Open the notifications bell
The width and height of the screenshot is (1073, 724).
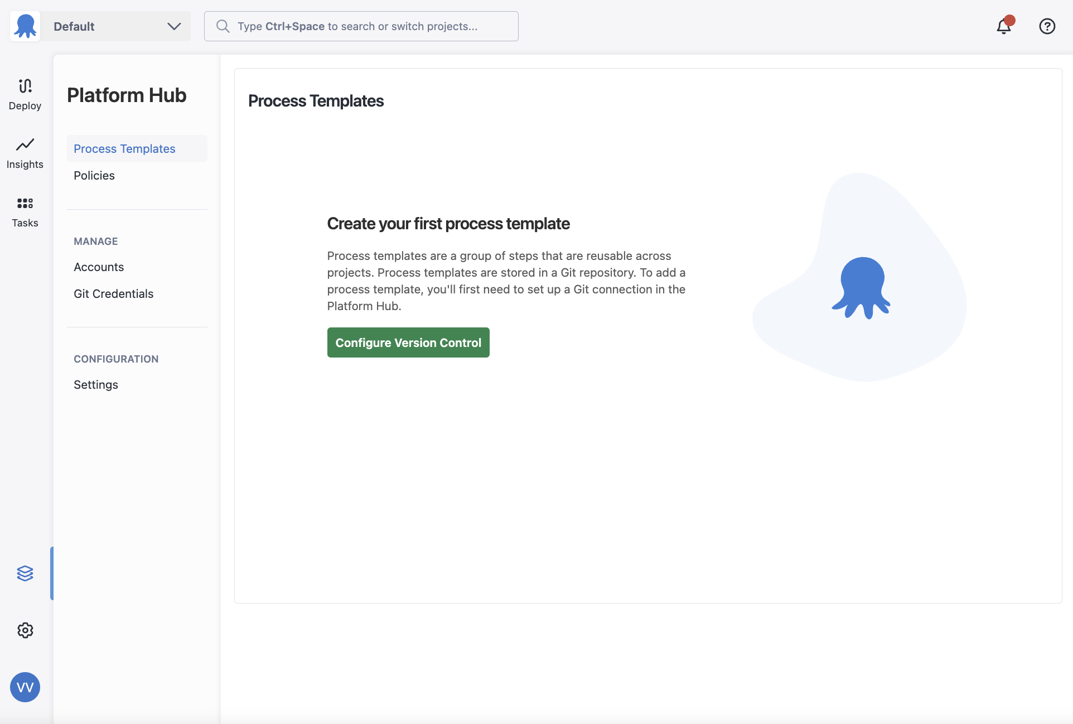(x=1004, y=26)
